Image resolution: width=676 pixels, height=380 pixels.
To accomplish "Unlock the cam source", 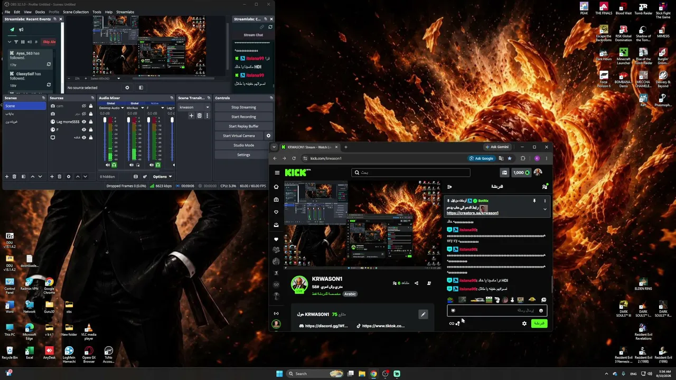I will (91, 106).
